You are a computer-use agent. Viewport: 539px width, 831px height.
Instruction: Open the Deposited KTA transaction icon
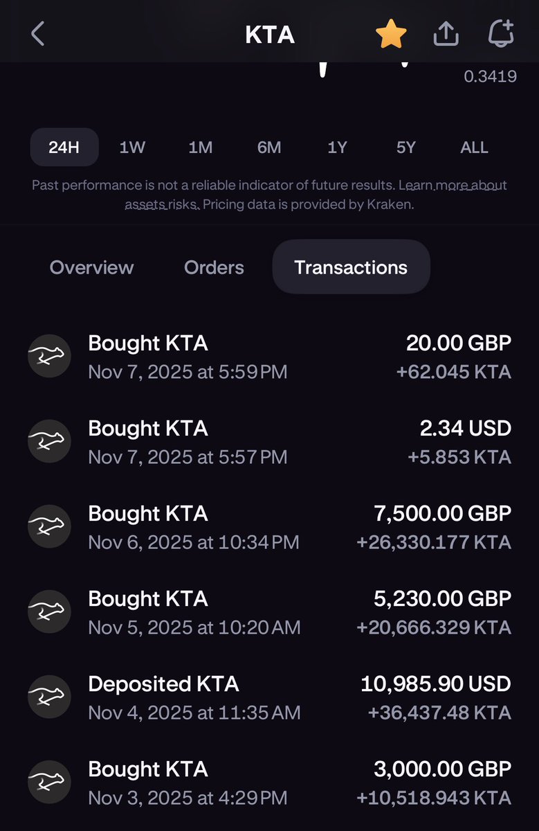[49, 697]
